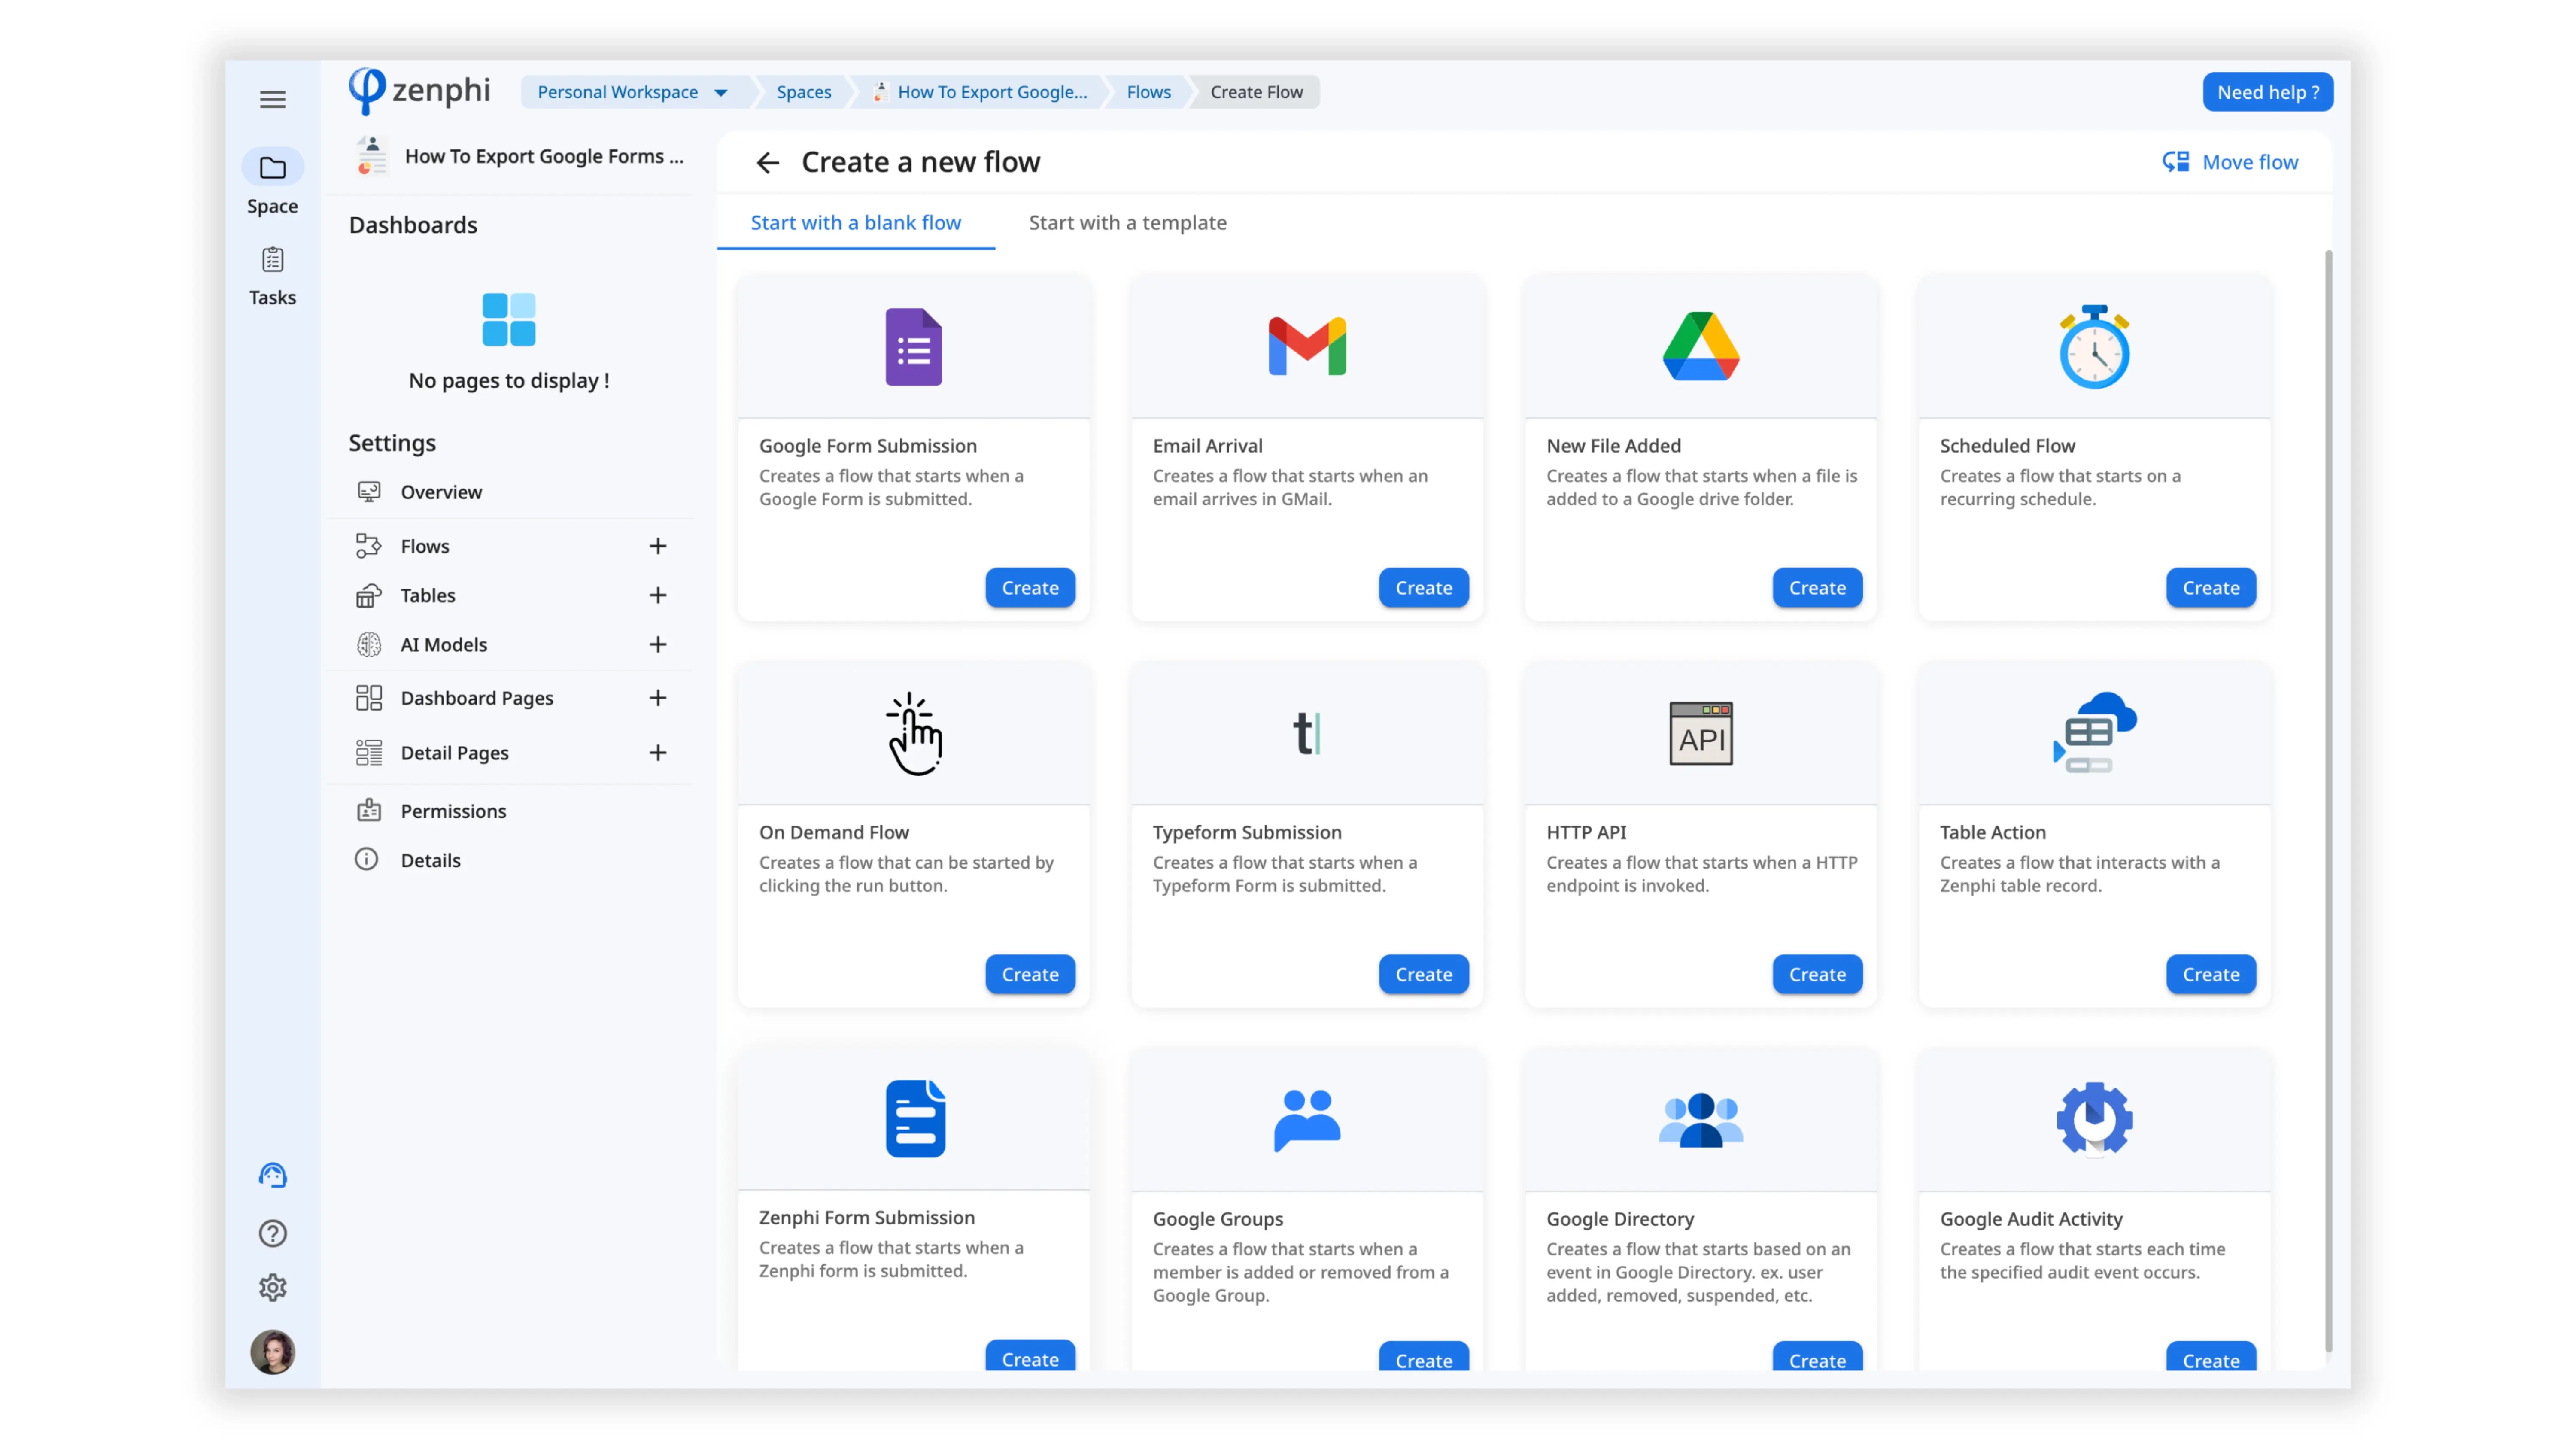Click the back arrow navigation icon
The width and height of the screenshot is (2576, 1449).
click(x=766, y=161)
